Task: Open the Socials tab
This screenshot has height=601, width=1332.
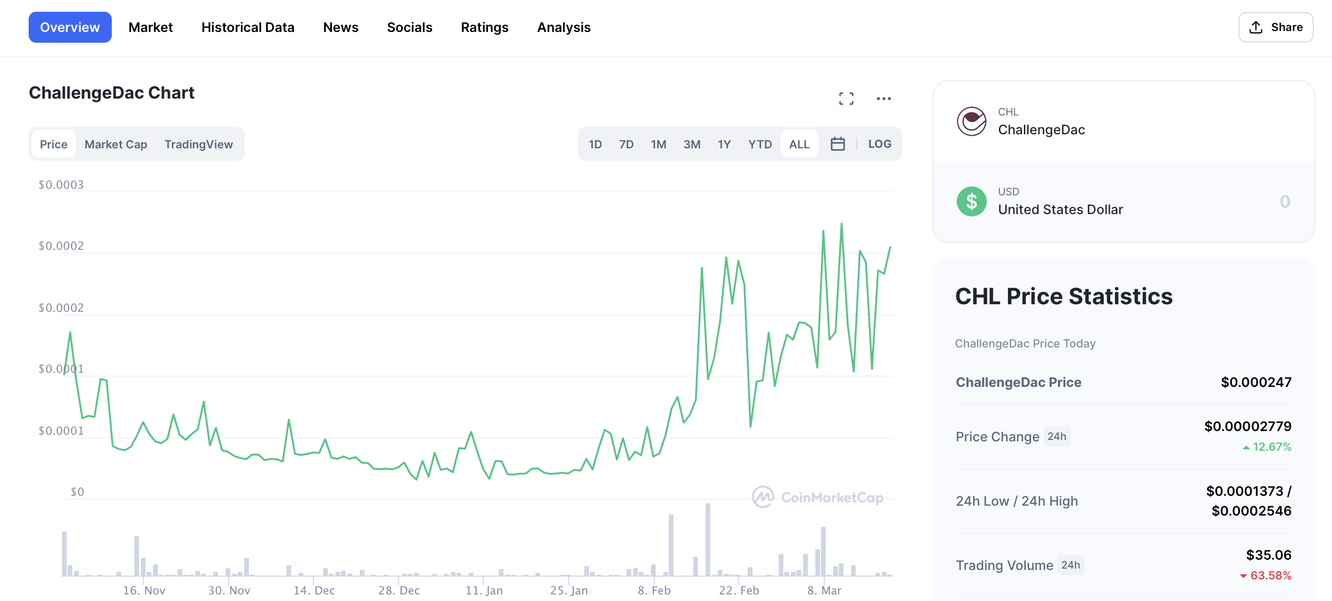Action: pyautogui.click(x=409, y=27)
